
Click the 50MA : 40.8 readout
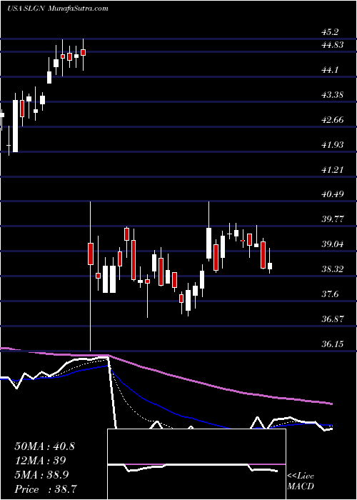44,446
